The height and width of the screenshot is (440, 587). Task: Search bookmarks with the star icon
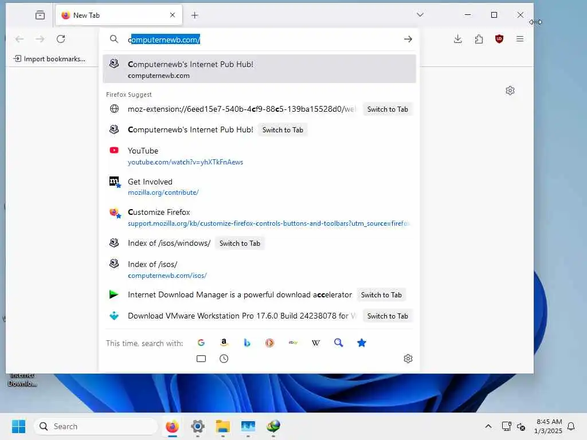361,343
